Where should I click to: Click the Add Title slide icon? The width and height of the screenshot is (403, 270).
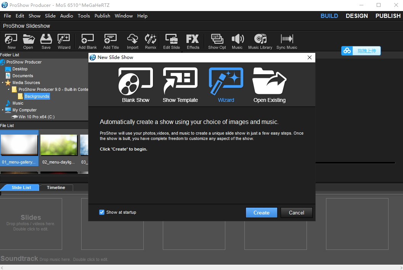point(111,41)
